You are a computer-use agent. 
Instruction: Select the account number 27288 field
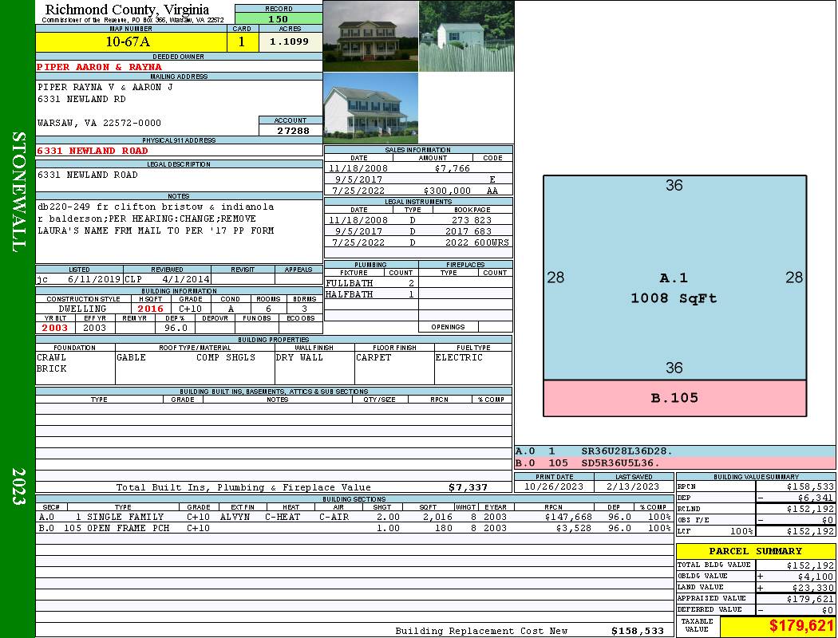point(291,130)
